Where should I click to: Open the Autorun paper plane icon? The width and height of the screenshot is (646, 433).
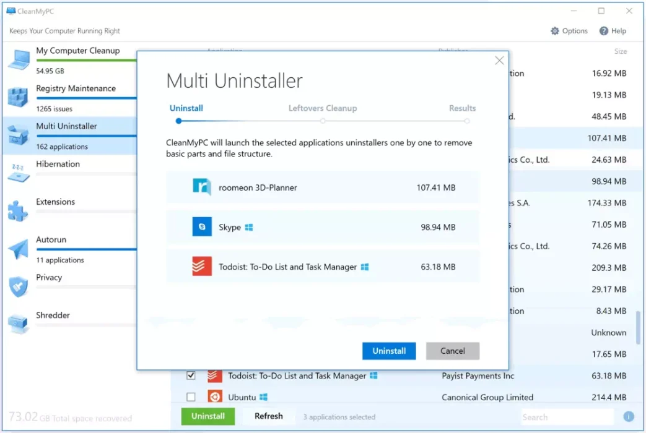(18, 249)
